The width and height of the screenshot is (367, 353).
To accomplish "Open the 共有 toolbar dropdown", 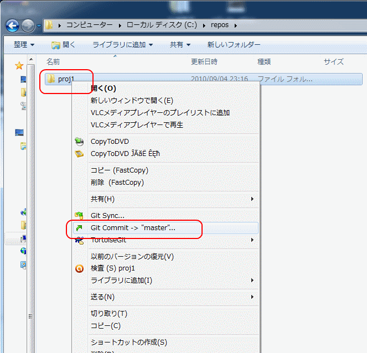I will [180, 44].
